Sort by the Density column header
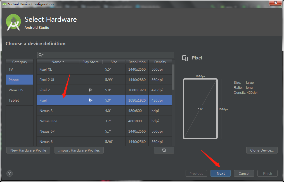 pyautogui.click(x=160, y=62)
